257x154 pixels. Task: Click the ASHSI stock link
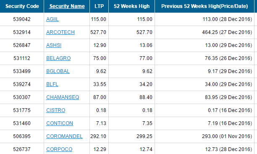(x=54, y=45)
